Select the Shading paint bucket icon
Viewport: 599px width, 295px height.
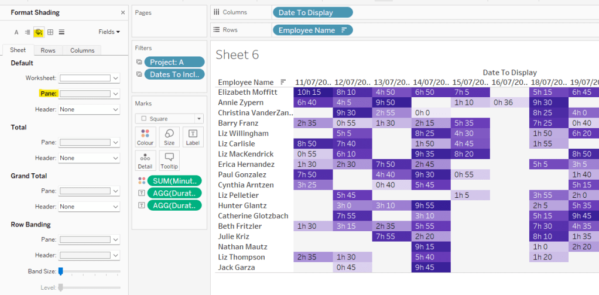click(x=39, y=32)
